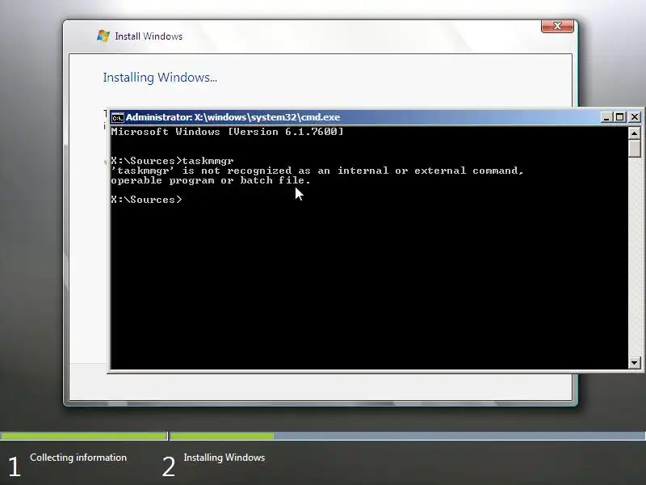The width and height of the screenshot is (646, 485).
Task: Click the 'Installing Windows...' heading
Action: 160,78
